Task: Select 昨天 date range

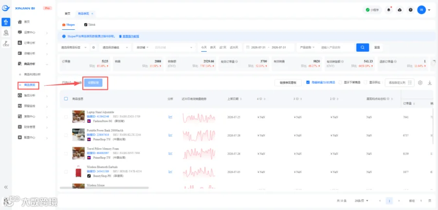Action: [213, 48]
